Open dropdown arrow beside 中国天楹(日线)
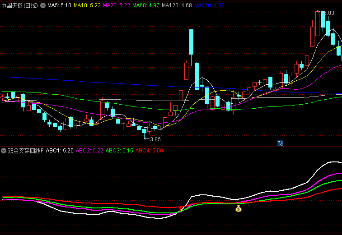342x235 pixels. click(x=43, y=5)
